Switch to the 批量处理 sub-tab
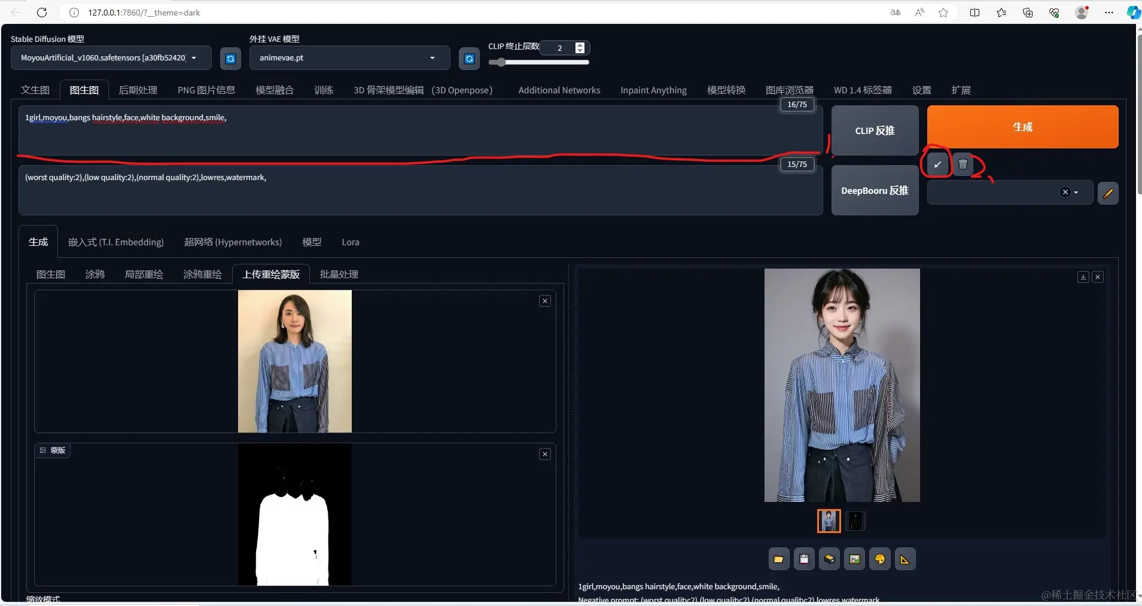Viewport: 1142px width, 606px height. tap(339, 274)
